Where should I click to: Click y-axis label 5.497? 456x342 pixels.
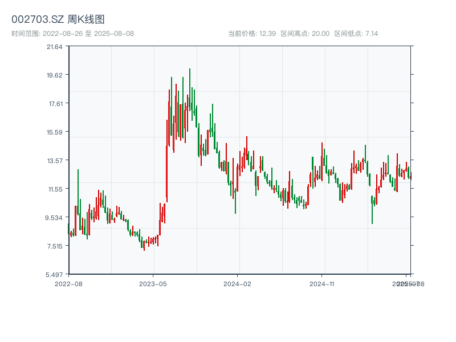click(54, 275)
